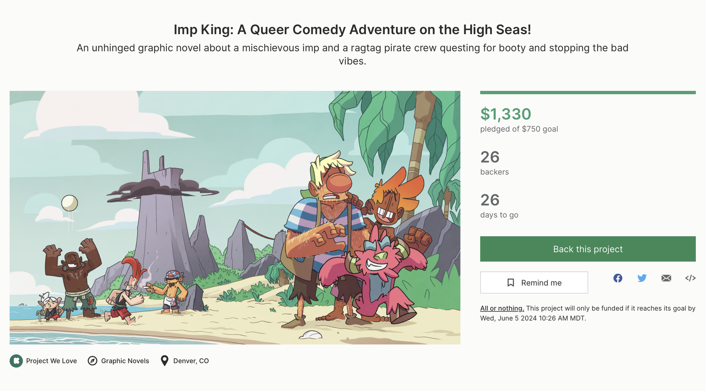
Task: Share the project on Facebook
Action: (618, 278)
